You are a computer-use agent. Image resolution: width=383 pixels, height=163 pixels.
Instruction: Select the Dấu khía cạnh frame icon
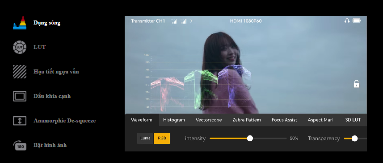click(20, 96)
